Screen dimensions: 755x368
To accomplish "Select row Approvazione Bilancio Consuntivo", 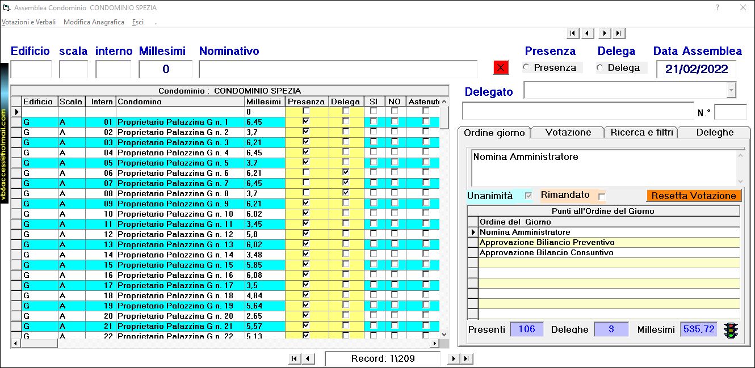I will tap(609, 252).
